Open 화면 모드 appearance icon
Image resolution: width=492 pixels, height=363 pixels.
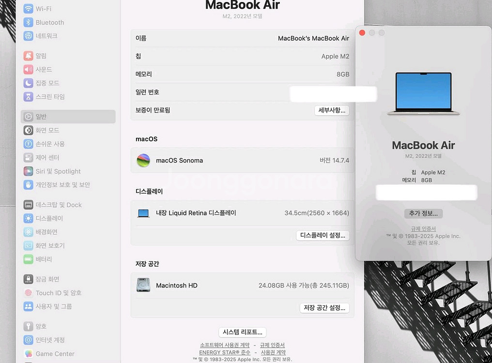(28, 130)
